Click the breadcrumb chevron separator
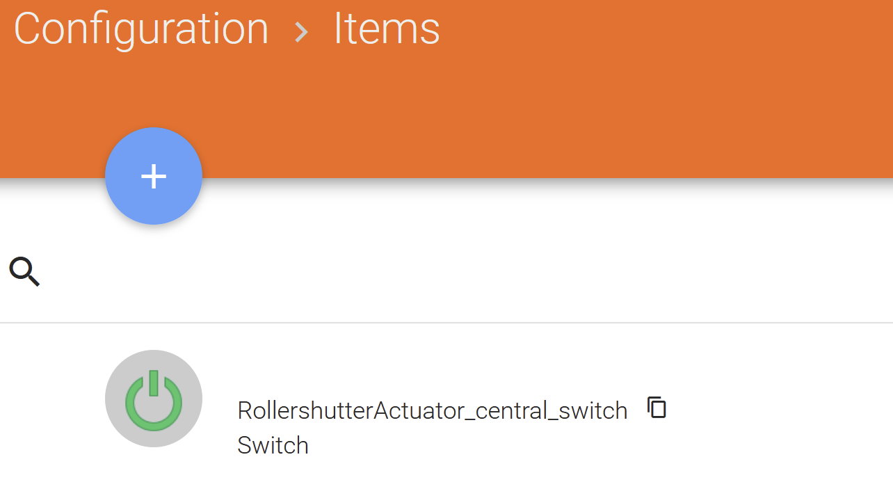 click(301, 31)
